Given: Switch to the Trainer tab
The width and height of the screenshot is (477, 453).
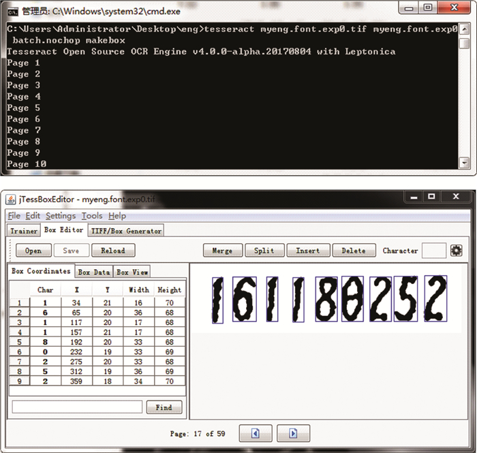Looking at the screenshot, I should [23, 231].
